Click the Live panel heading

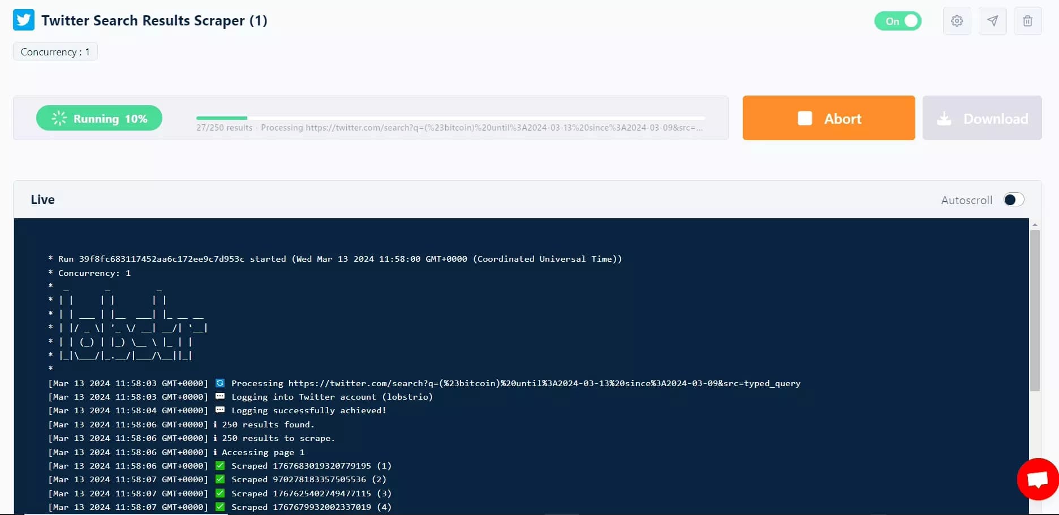pos(42,200)
